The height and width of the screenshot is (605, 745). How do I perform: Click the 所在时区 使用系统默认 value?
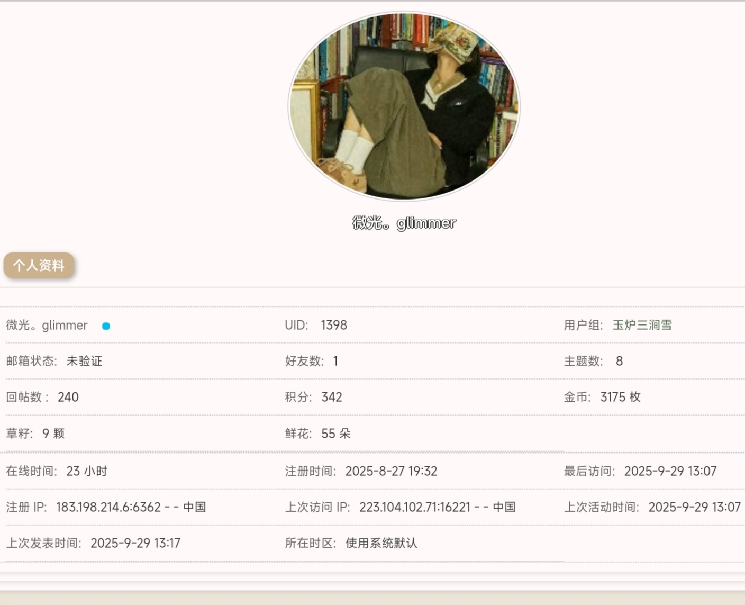point(381,543)
